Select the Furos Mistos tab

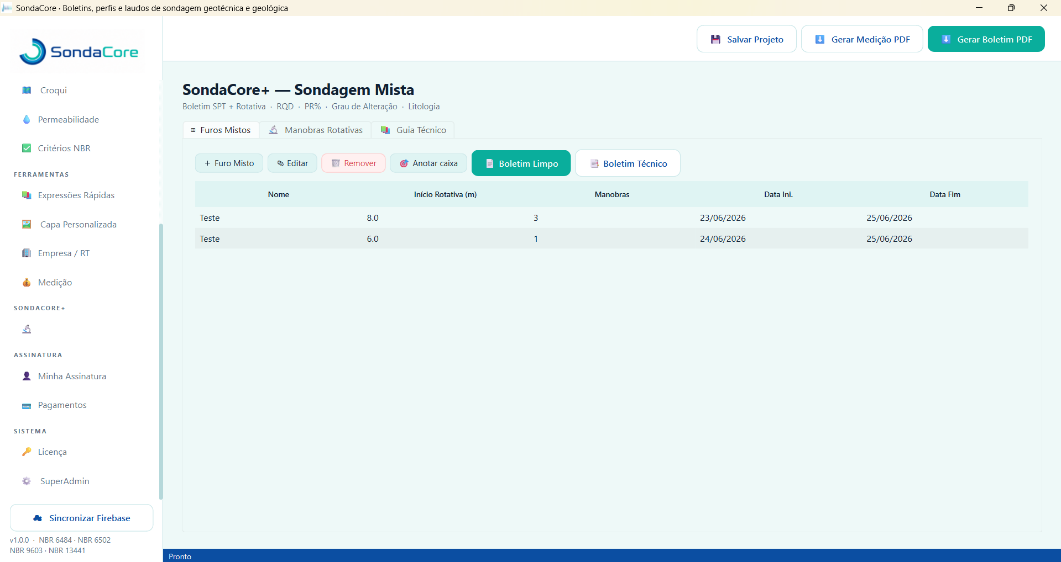click(221, 130)
